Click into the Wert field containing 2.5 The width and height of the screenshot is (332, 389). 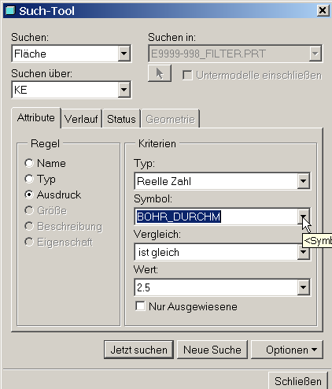(216, 287)
